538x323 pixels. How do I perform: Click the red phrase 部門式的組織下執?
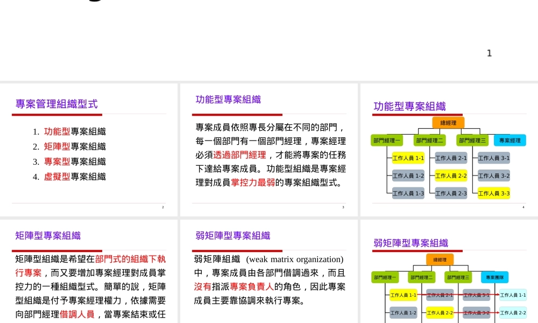[130, 259]
